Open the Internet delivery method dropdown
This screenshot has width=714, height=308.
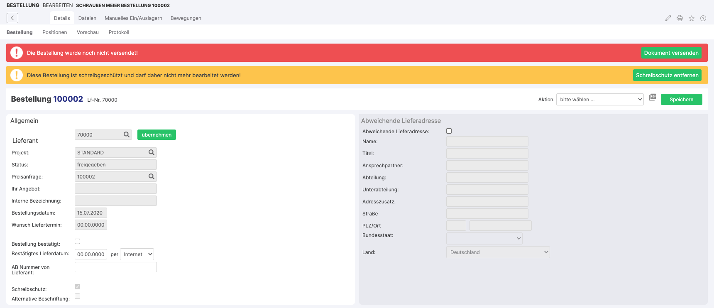coord(137,254)
